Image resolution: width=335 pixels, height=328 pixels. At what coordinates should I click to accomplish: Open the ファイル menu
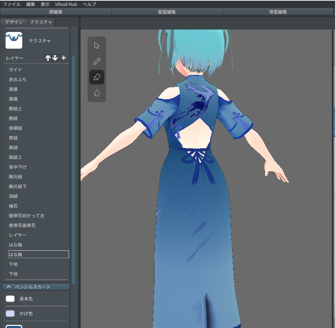tap(11, 4)
